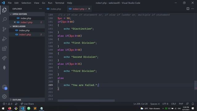
Task: Show hidden system tray icons
Action: pos(163,108)
